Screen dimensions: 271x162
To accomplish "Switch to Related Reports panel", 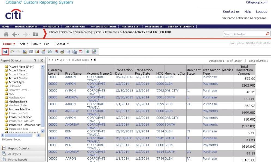I will point(18,159).
